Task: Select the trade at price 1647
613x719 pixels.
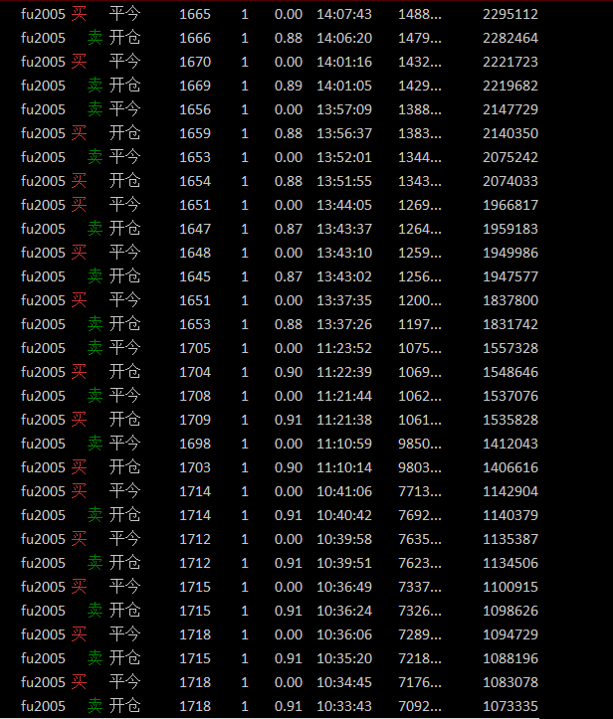Action: (195, 229)
